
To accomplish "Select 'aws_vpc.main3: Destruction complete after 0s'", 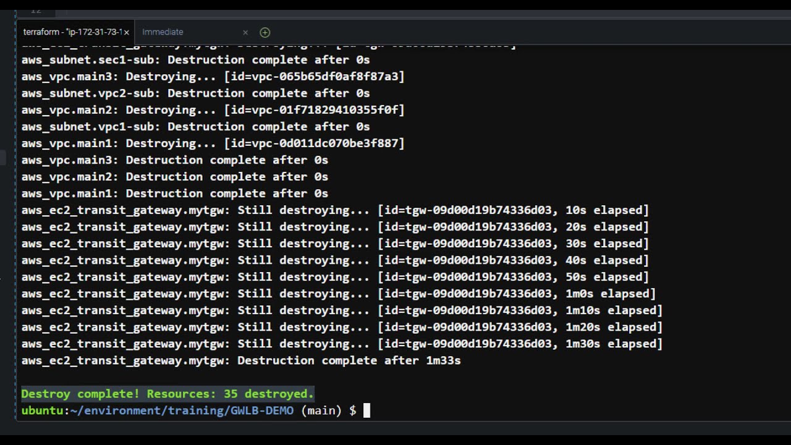I will pyautogui.click(x=175, y=160).
